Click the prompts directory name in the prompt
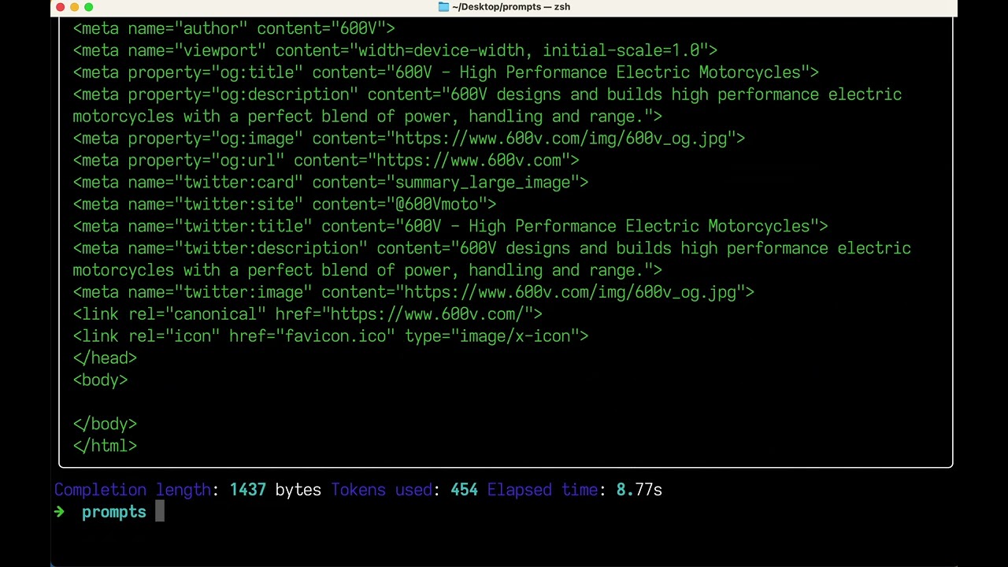Screen dimensions: 1008x567 click(114, 513)
